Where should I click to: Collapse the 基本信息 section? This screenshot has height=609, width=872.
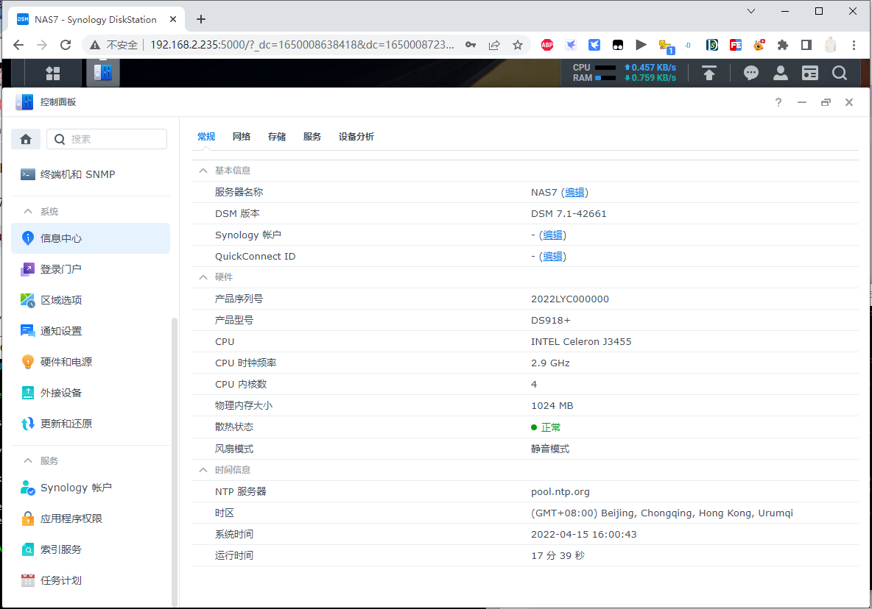[x=203, y=171]
